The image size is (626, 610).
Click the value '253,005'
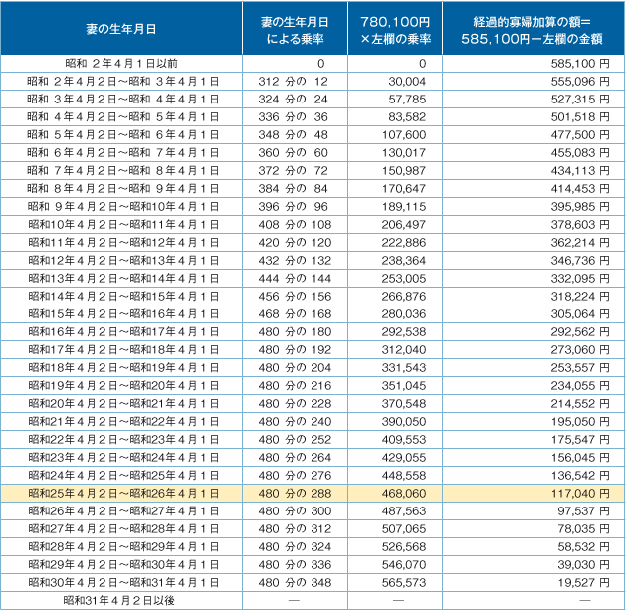pyautogui.click(x=404, y=279)
